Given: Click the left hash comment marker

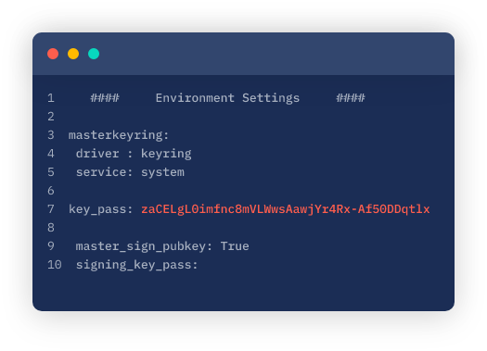Looking at the screenshot, I should point(105,98).
